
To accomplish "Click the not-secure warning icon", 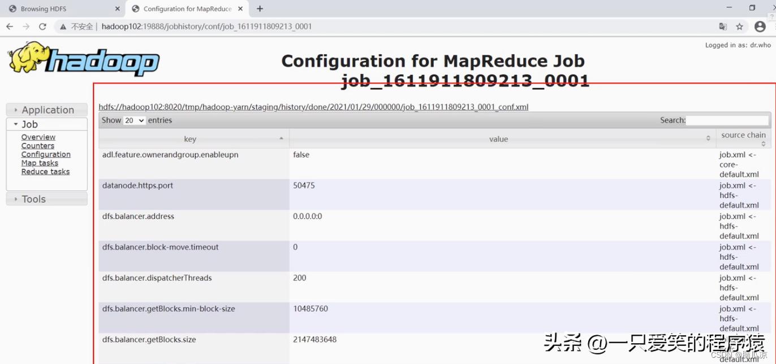I will [x=63, y=27].
